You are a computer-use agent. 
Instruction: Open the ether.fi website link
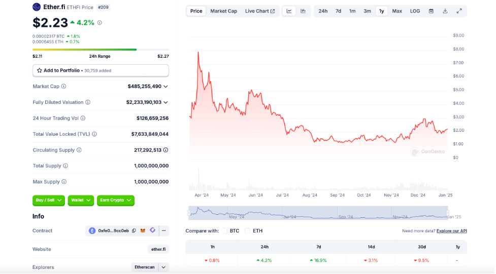(158, 249)
